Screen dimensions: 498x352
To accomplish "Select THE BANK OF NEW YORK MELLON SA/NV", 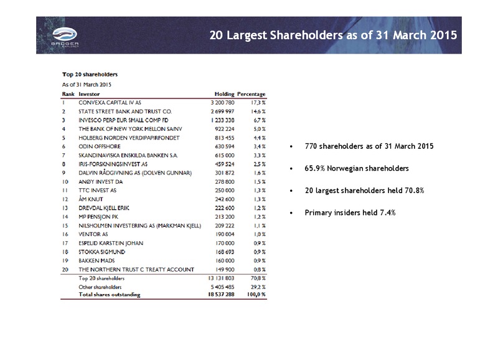I will (x=130, y=129).
